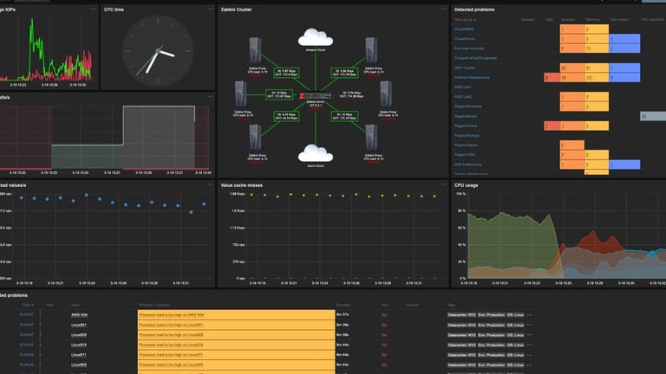Open Cloud/AWS host group link
The image size is (666, 374).
click(x=464, y=29)
